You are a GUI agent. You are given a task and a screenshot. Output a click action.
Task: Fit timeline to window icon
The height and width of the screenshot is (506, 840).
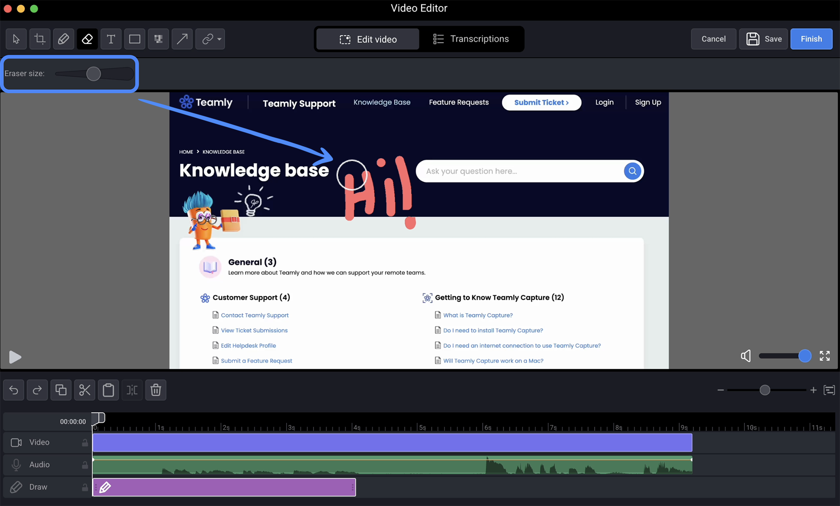click(829, 390)
